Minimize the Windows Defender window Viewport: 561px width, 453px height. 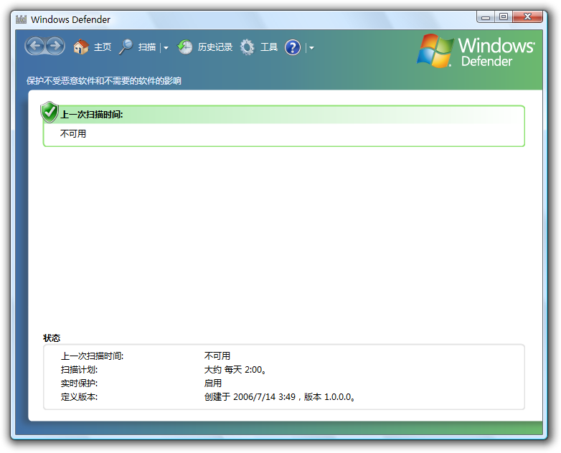pyautogui.click(x=486, y=16)
